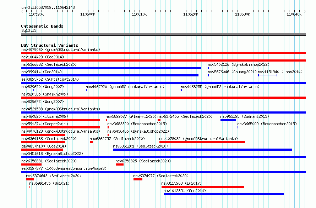Click the red nsv3113968 variant bar

point(203,187)
